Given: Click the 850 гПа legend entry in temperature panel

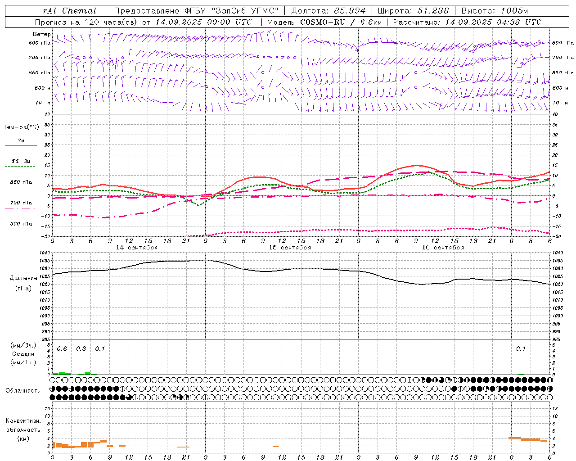Looking at the screenshot, I should click(x=21, y=182).
